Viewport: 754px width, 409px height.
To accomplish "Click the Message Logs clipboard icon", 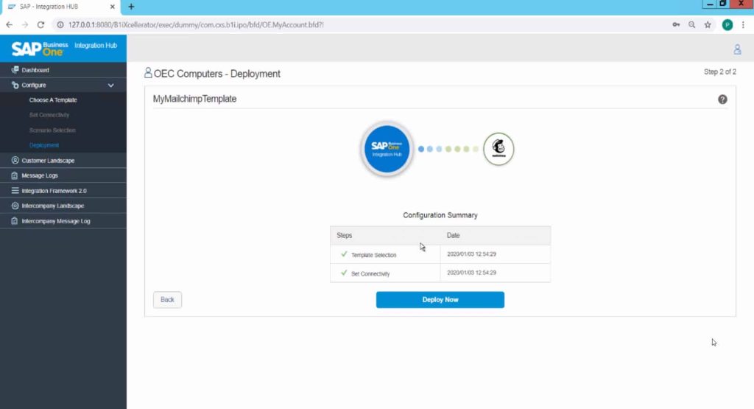I will click(15, 175).
